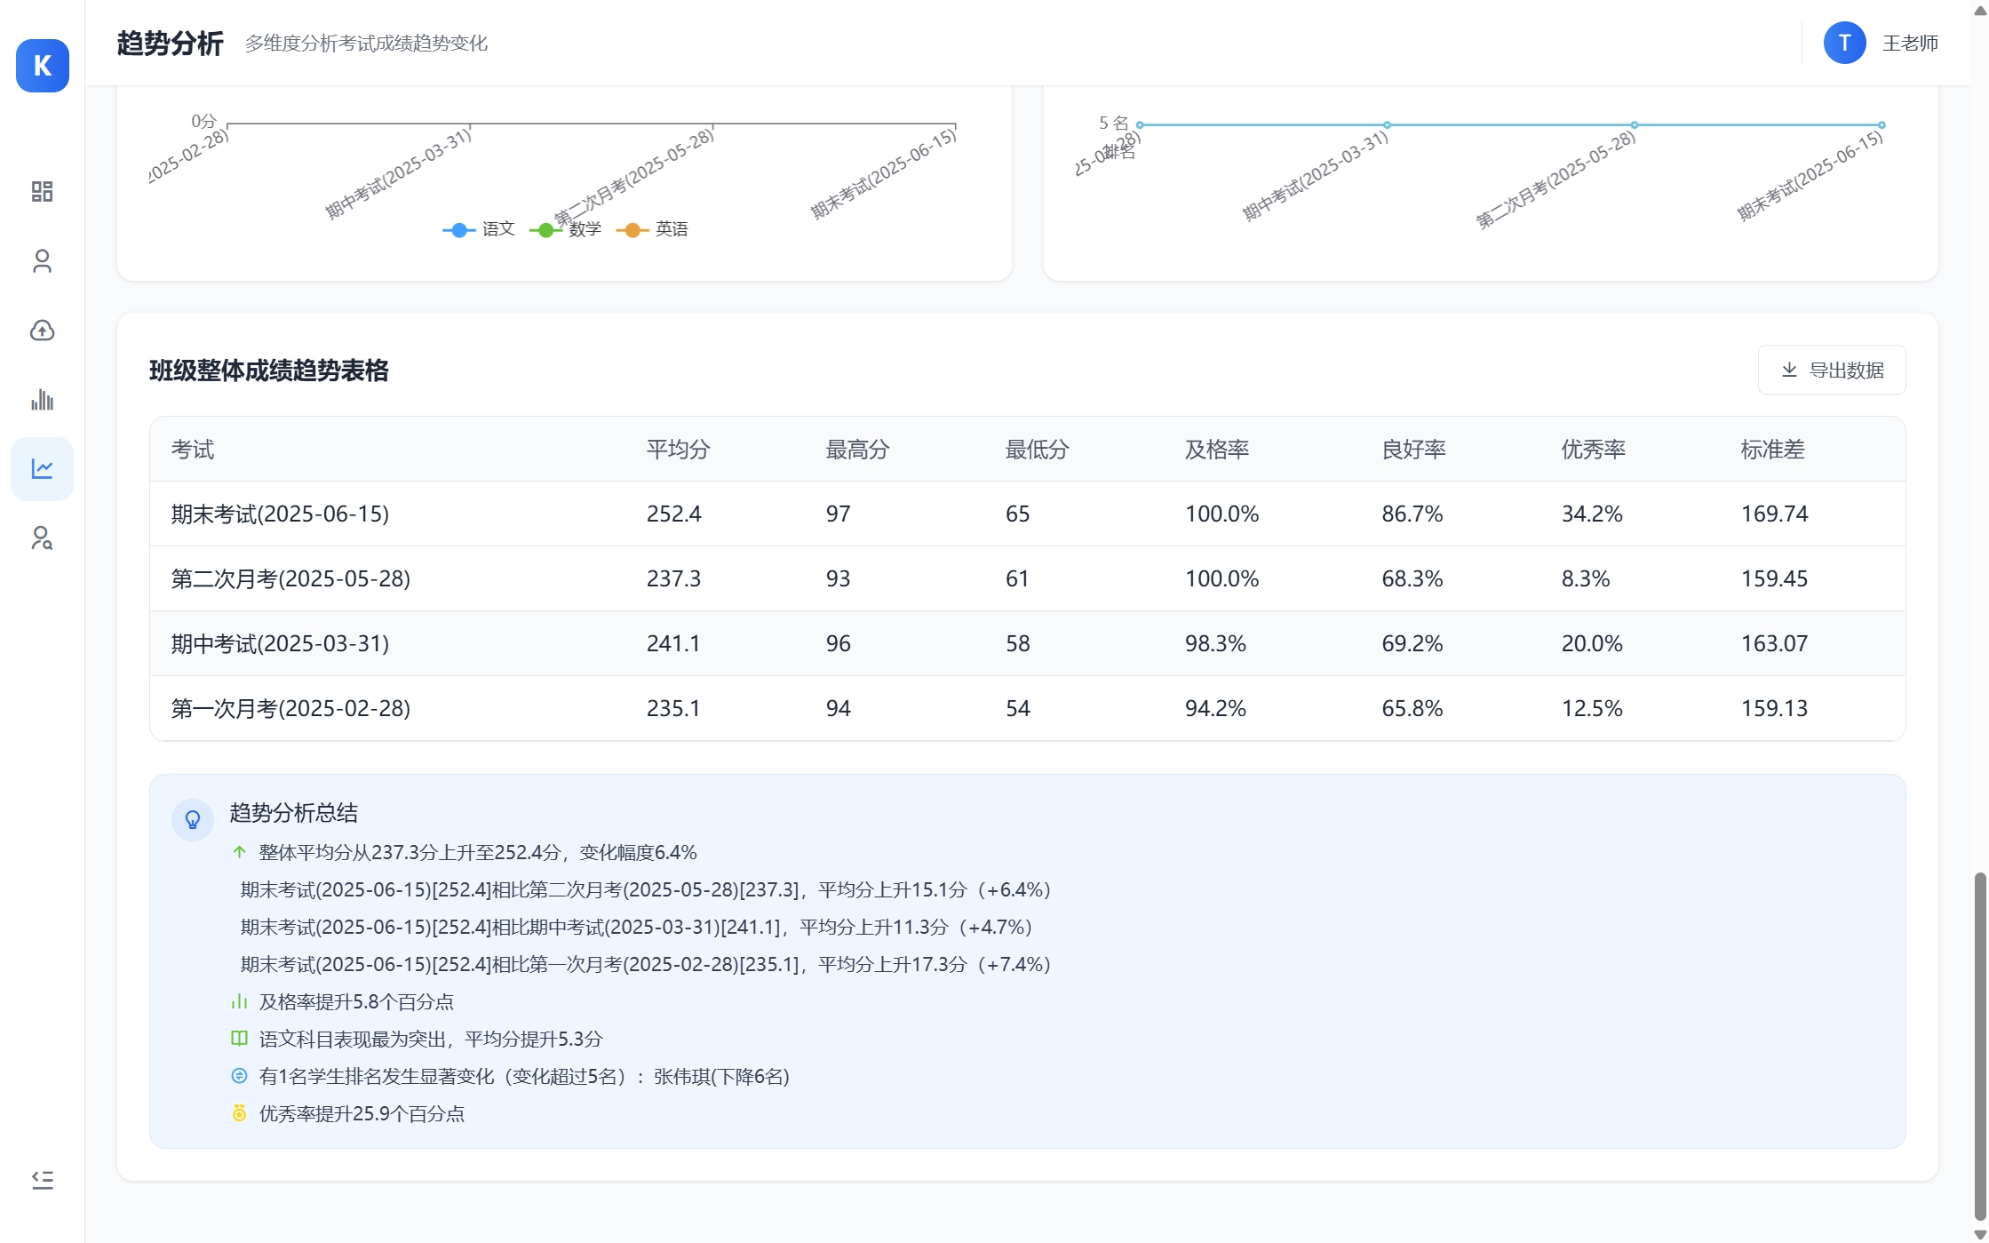The image size is (1989, 1243).
Task: Open the bar chart icon in sidebar
Action: coord(42,400)
